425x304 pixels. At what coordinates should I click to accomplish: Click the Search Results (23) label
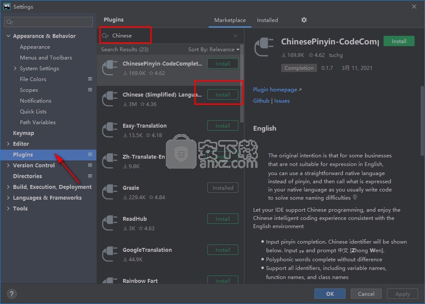(125, 50)
